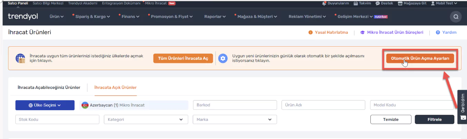This screenshot has width=467, height=139.
Task: Open Trendyol Akademi link
Action: tap(83, 3)
